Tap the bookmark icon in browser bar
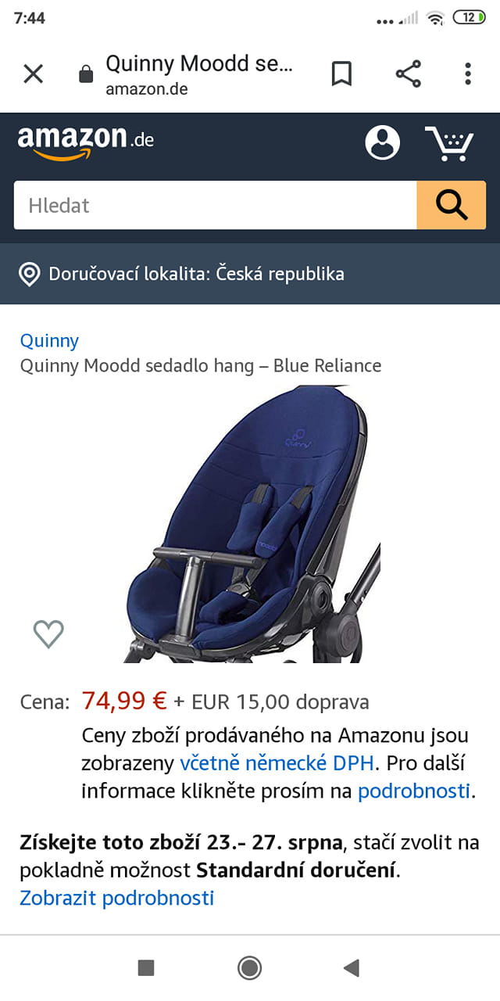 (341, 74)
